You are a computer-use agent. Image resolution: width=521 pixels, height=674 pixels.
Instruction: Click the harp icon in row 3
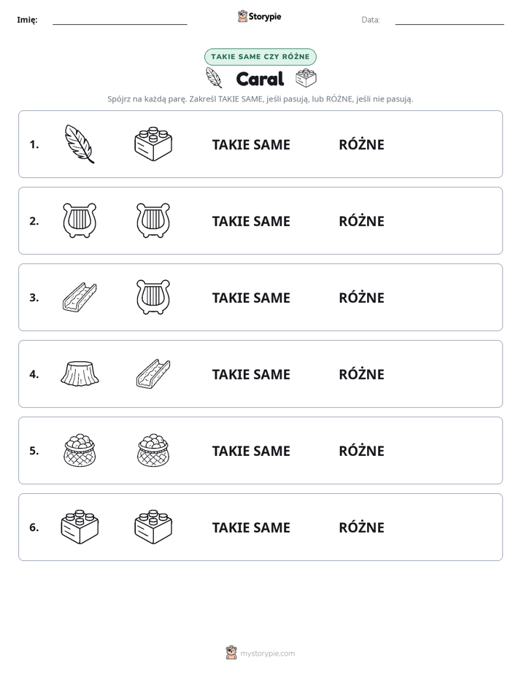click(153, 297)
